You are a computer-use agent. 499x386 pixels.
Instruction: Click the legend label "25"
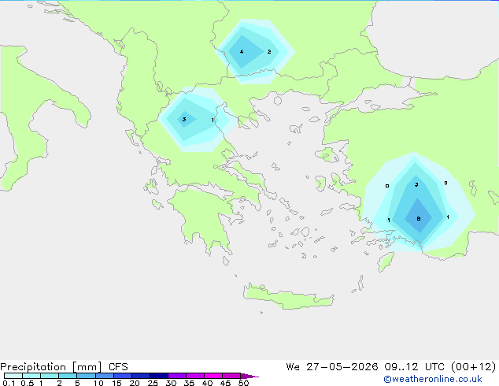[153, 383]
